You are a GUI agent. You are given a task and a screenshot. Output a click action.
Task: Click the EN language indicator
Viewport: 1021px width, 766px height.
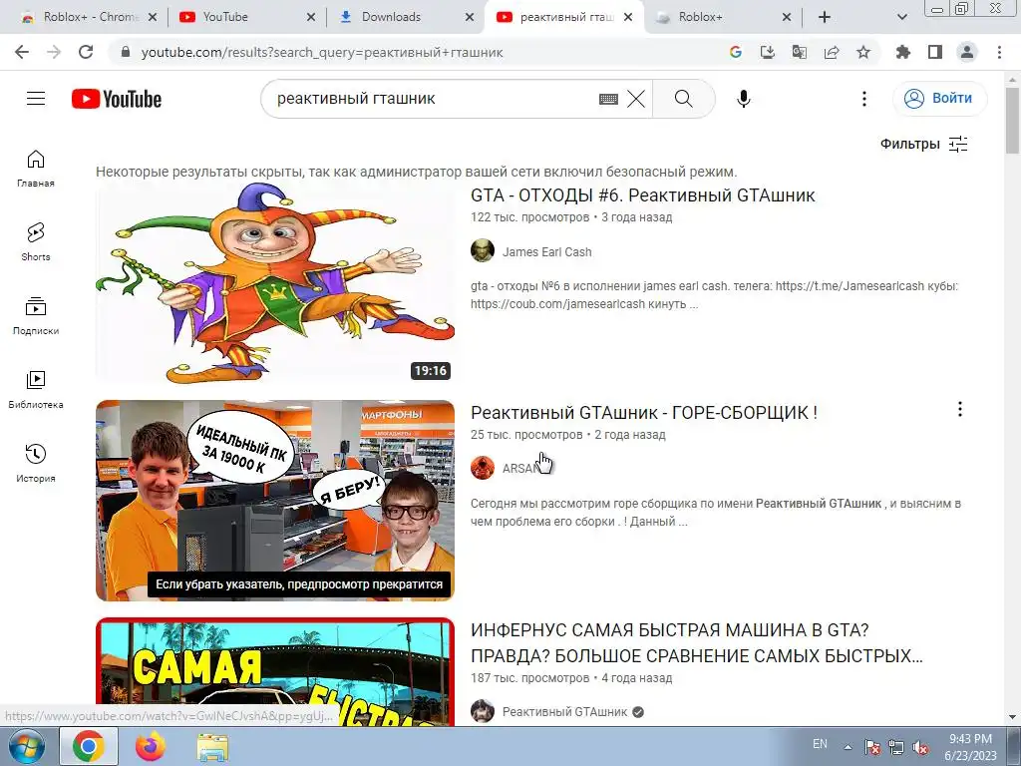pos(820,744)
